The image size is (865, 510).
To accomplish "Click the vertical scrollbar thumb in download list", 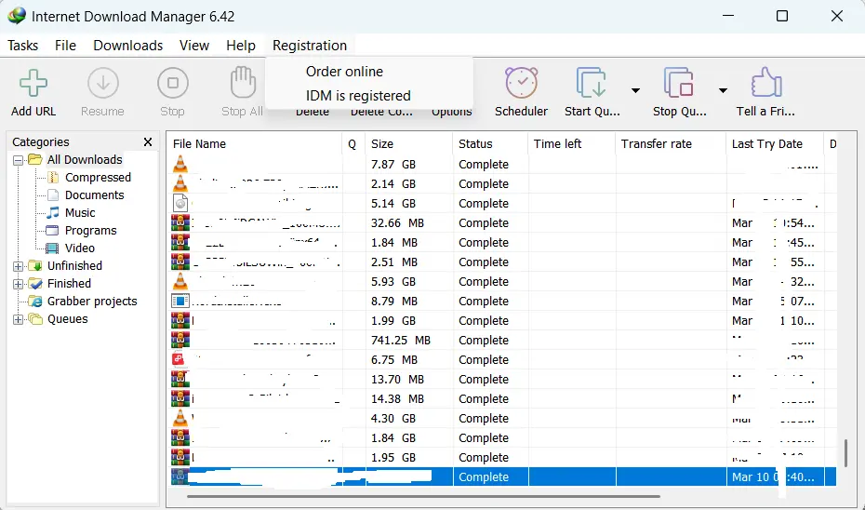I will coord(846,452).
